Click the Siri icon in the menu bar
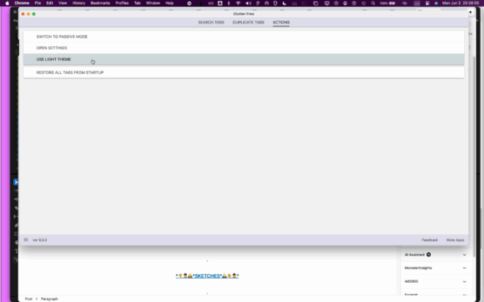484x302 pixels. 436,3
